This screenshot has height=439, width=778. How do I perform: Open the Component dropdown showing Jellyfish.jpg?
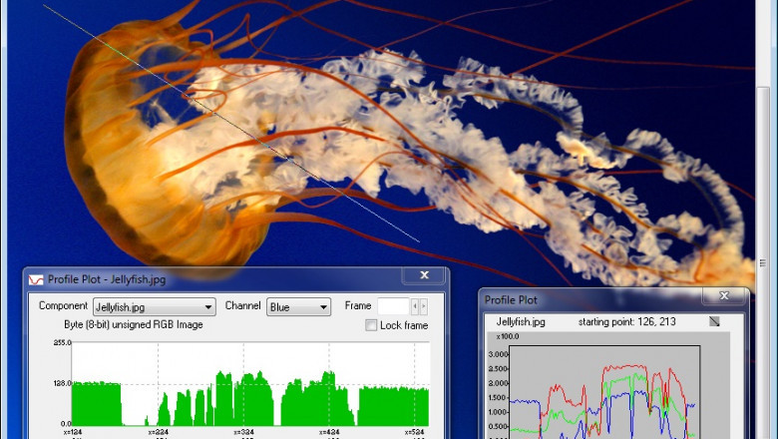(x=155, y=307)
